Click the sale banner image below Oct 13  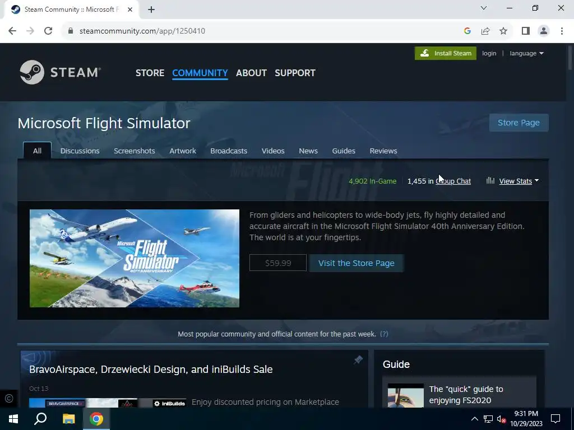click(108, 403)
